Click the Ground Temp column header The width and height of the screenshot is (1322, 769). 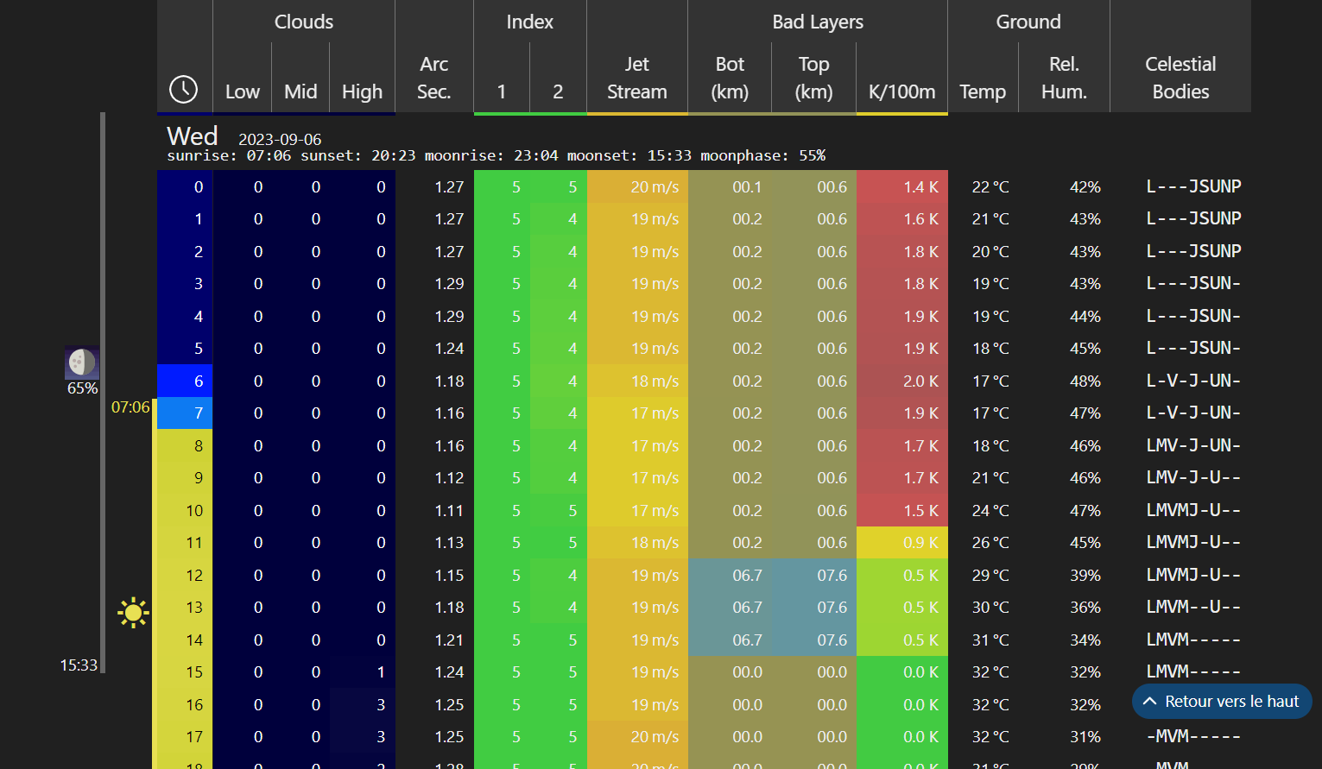983,91
